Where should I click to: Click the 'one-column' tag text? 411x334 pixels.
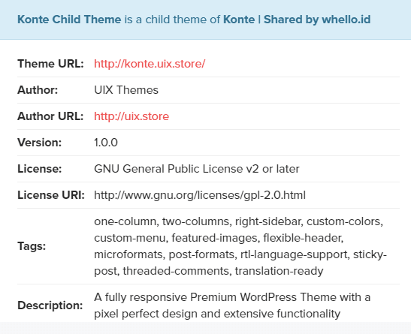click(x=125, y=221)
